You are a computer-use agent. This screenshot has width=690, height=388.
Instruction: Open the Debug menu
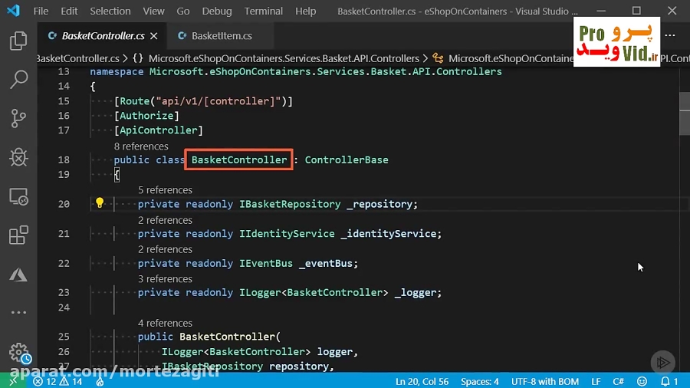[217, 11]
